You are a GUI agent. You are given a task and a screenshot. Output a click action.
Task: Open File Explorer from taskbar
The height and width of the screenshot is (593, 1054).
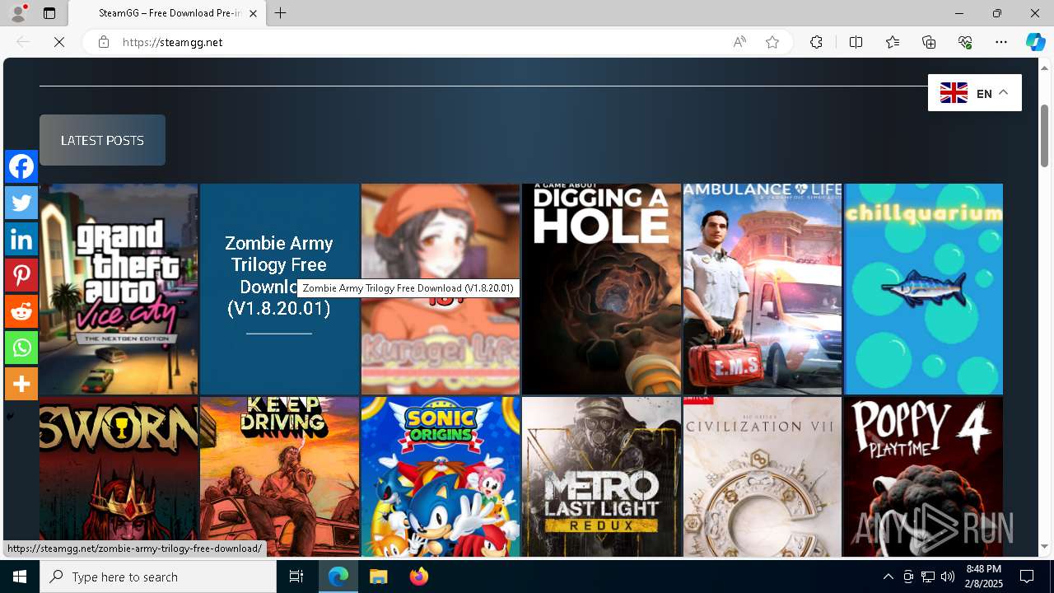(x=378, y=577)
